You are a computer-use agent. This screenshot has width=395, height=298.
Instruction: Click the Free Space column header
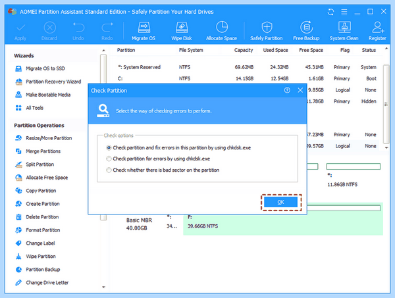coord(311,50)
